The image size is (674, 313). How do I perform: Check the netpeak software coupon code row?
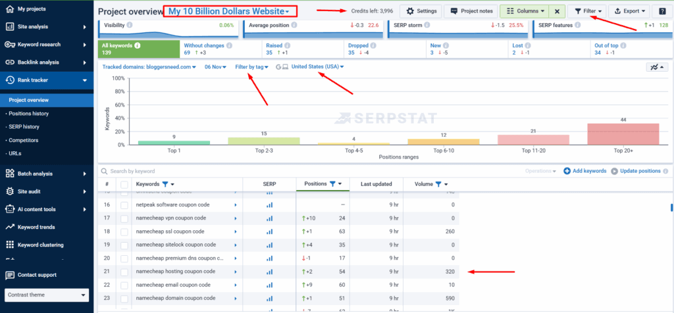[124, 205]
